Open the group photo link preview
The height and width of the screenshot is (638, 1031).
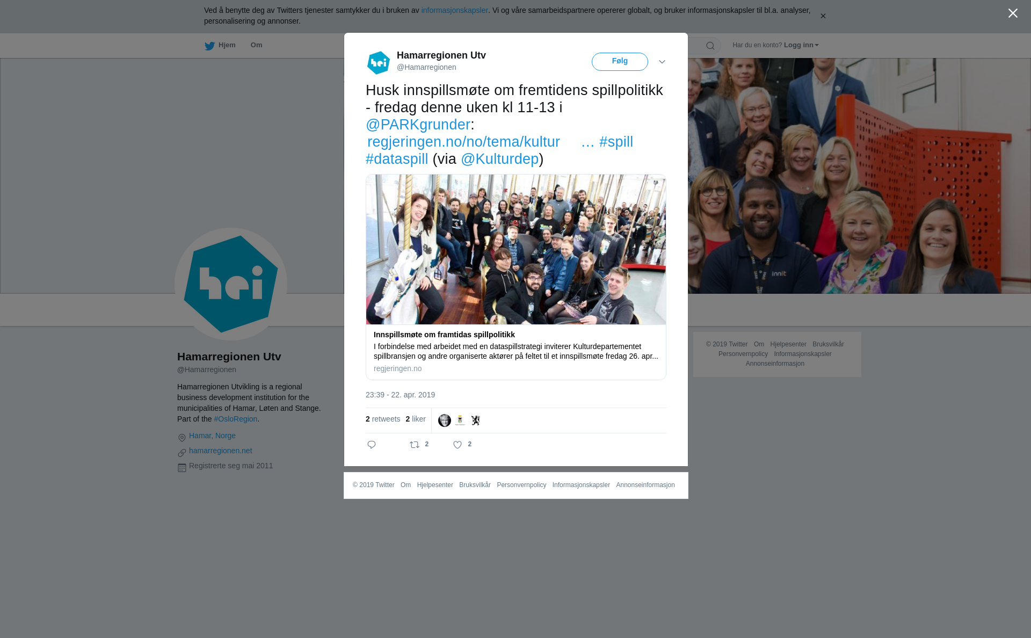pyautogui.click(x=516, y=249)
